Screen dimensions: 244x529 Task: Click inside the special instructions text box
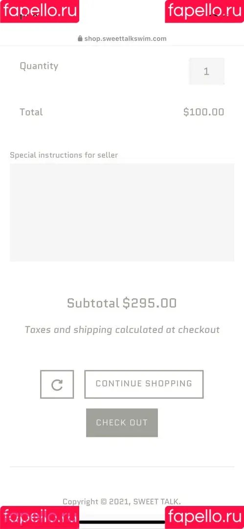pyautogui.click(x=122, y=213)
